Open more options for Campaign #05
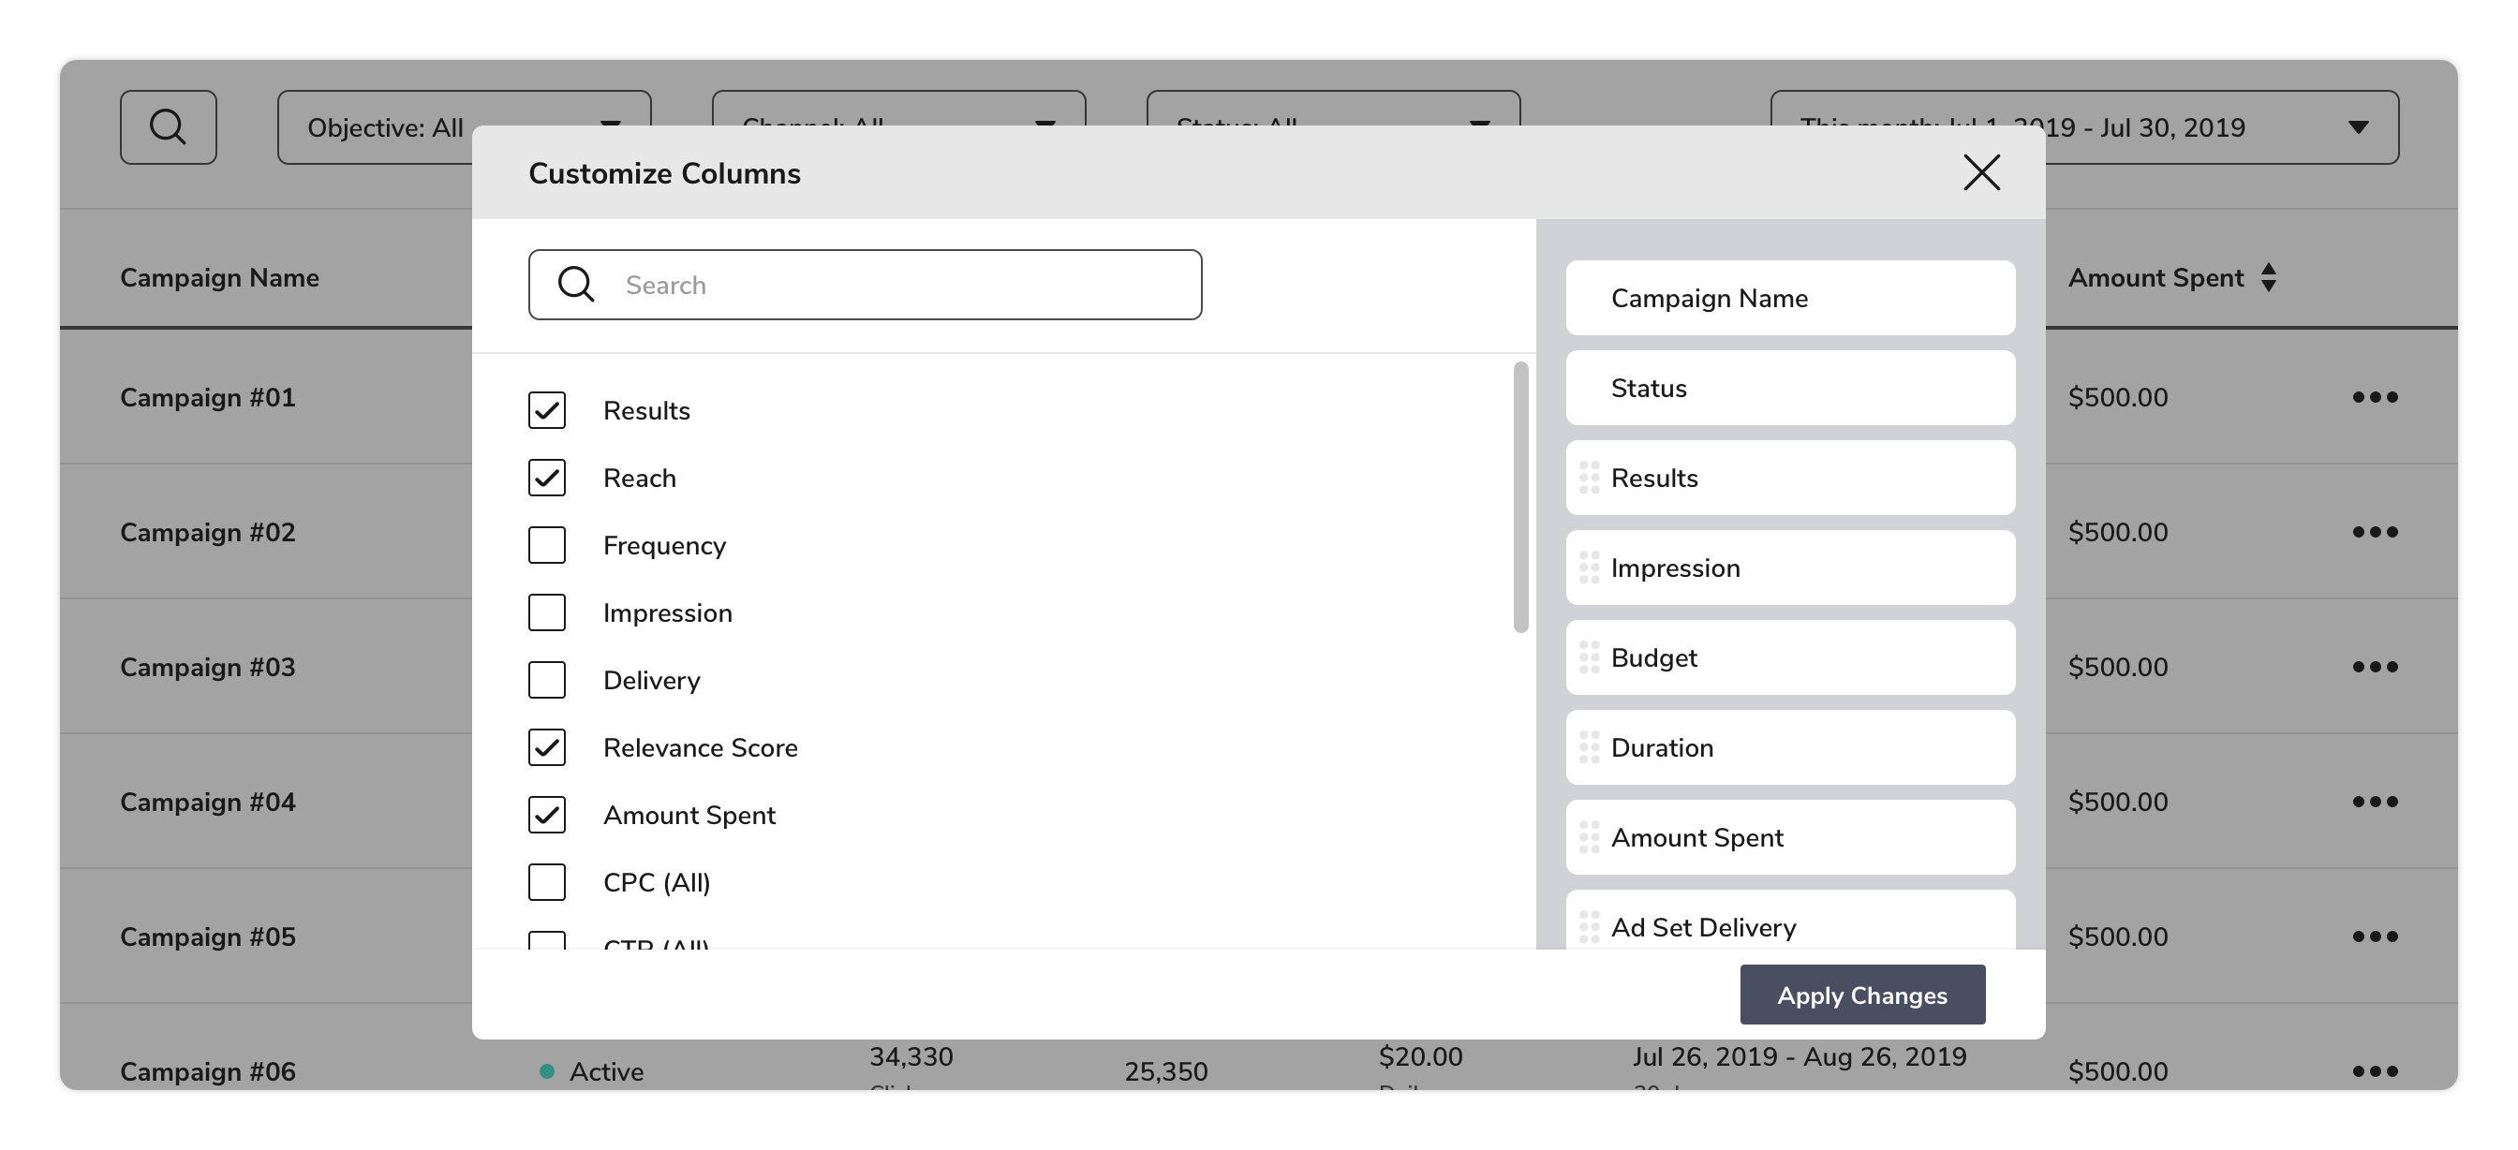The image size is (2518, 1150). [2376, 936]
